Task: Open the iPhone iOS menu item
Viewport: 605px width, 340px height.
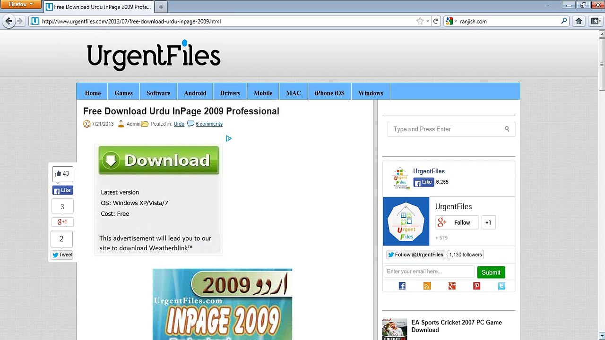Action: pos(329,93)
